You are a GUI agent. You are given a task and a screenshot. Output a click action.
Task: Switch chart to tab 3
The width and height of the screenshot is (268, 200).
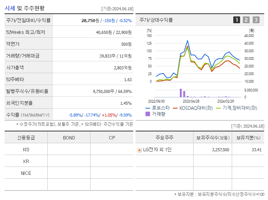point(256,20)
